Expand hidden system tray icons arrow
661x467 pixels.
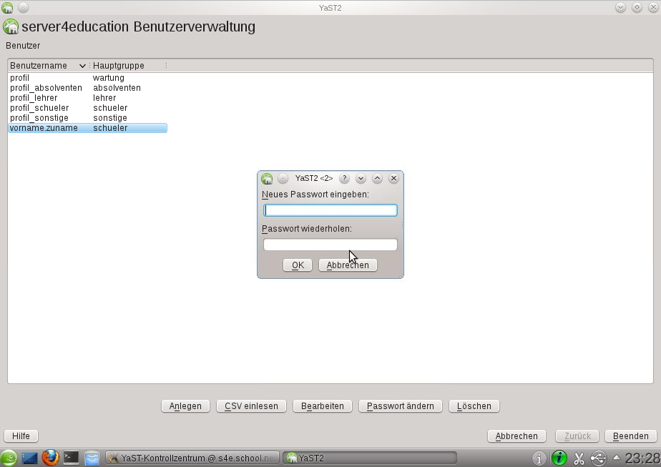pyautogui.click(x=617, y=458)
